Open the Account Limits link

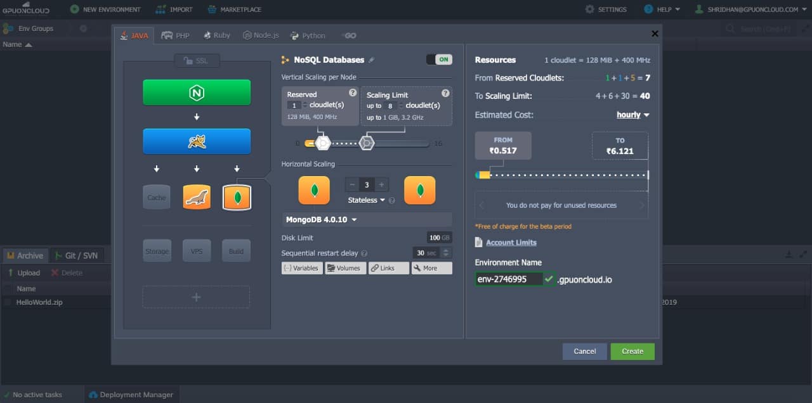[x=511, y=243]
